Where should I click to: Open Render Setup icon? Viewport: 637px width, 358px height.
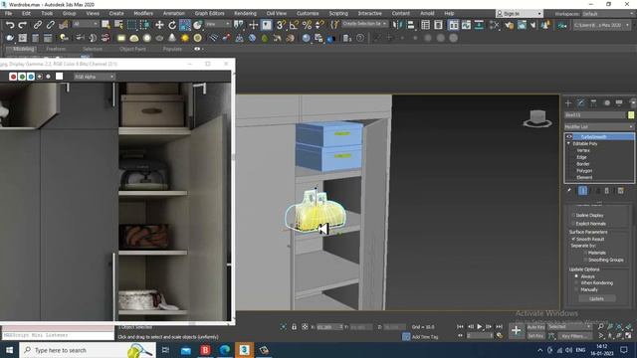point(509,25)
